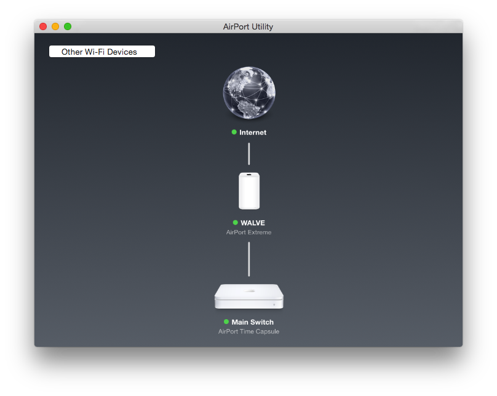Click the AirPort Time Capsule subtitle text
This screenshot has width=497, height=396.
pyautogui.click(x=249, y=331)
